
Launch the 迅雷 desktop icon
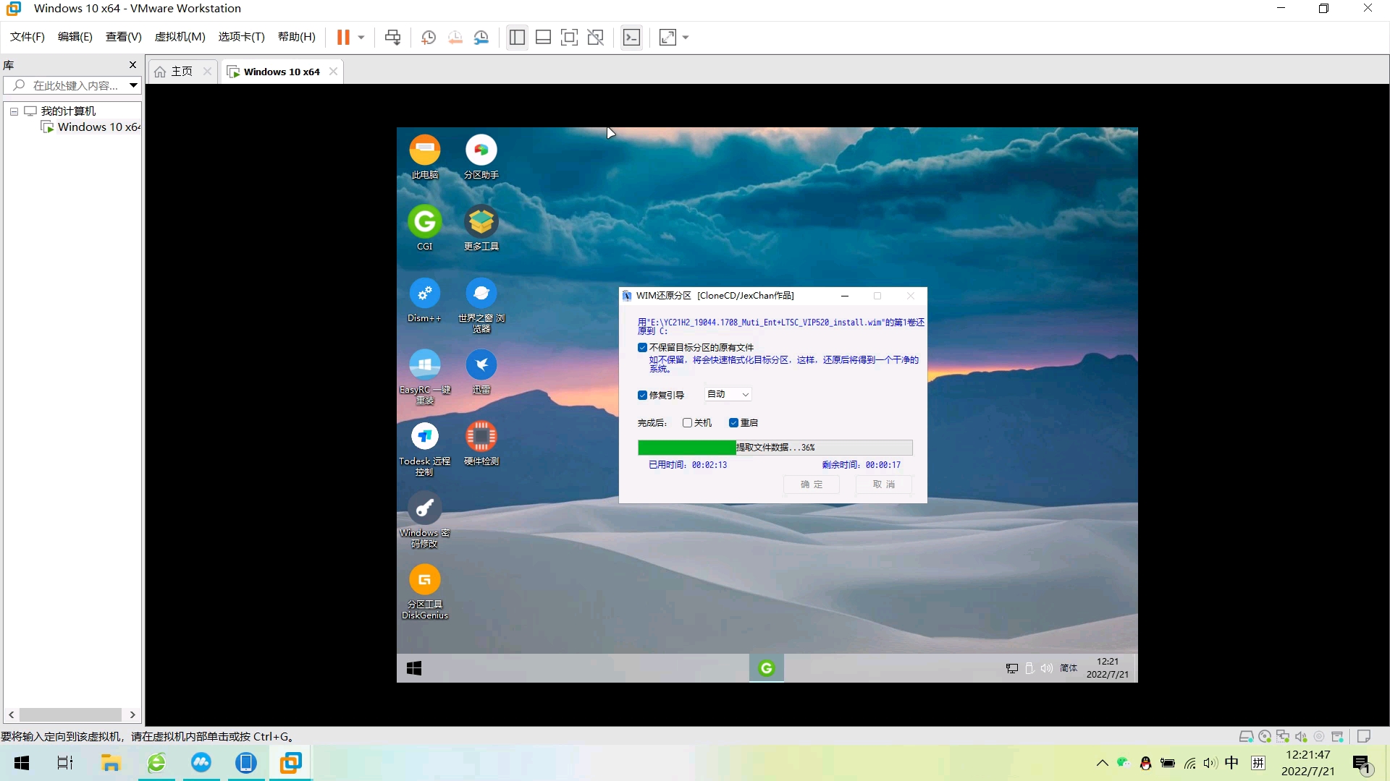(x=481, y=372)
